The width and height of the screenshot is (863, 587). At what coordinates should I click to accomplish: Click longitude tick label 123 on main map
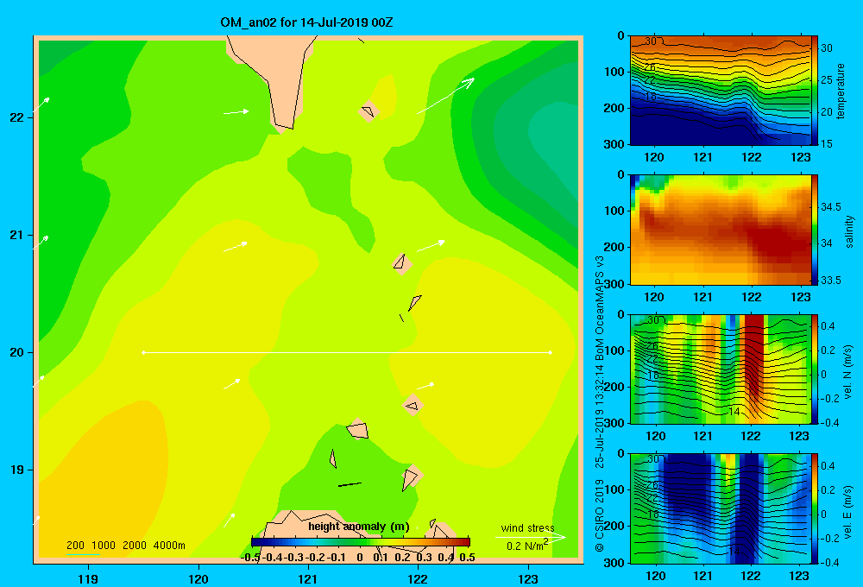528,578
